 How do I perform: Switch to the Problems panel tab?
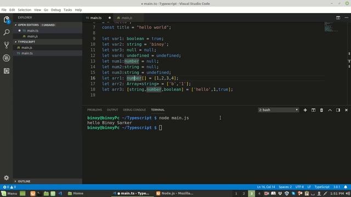(x=94, y=110)
